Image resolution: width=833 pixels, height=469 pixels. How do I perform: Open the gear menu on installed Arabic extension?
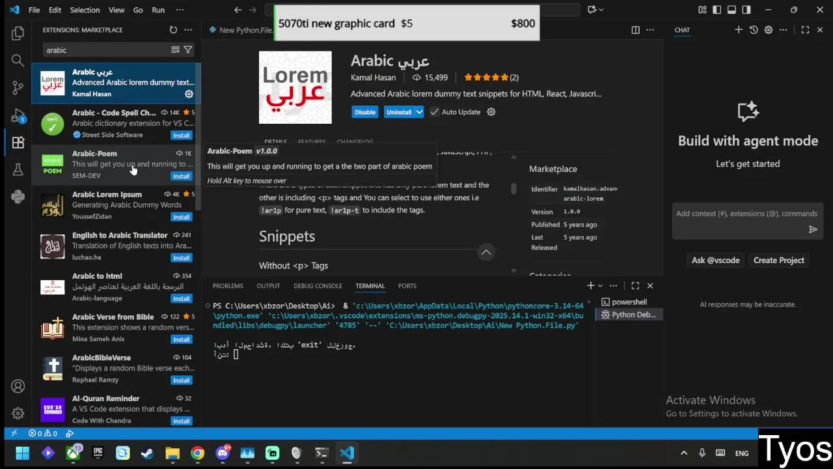(x=189, y=94)
